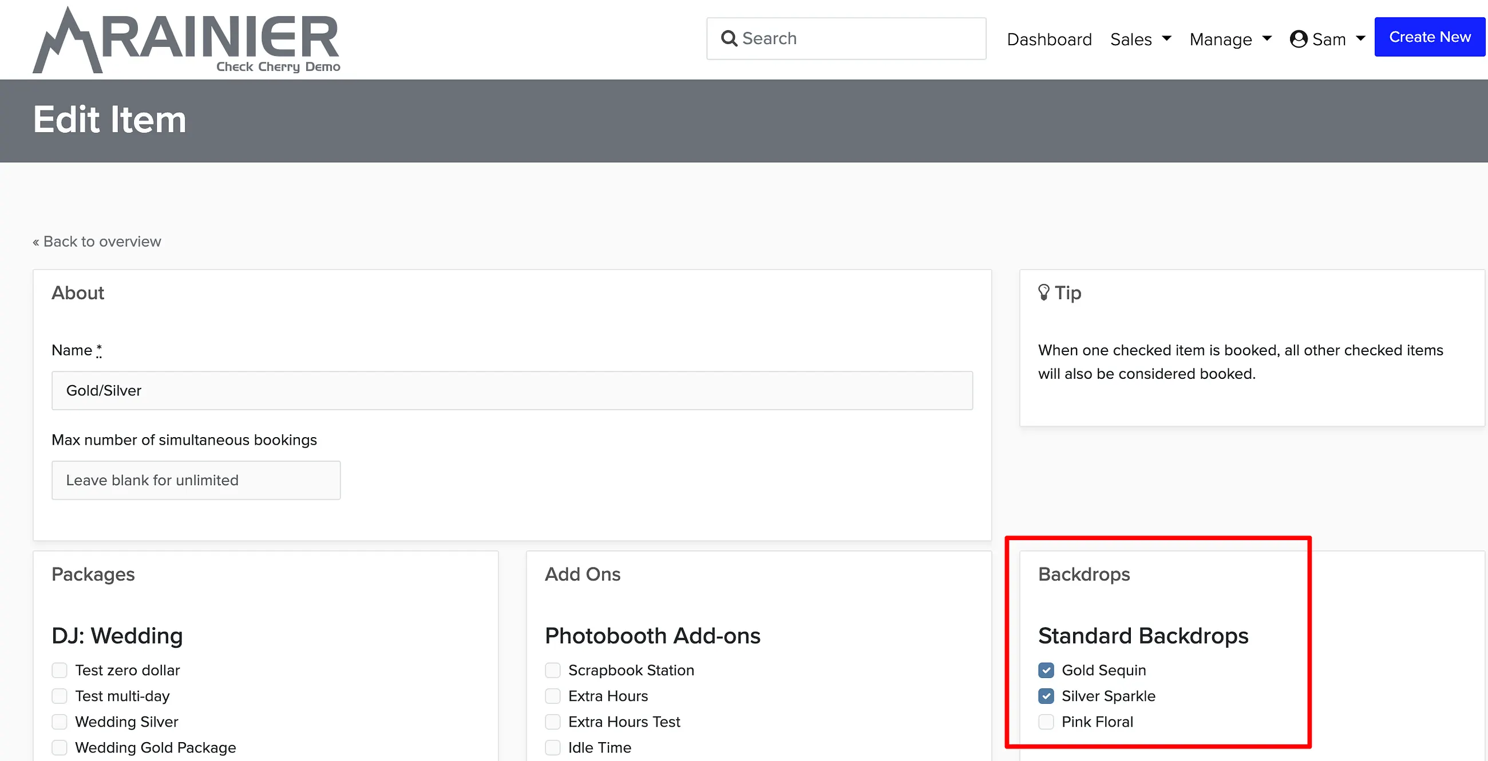Click the Name field containing Gold/Silver
The width and height of the screenshot is (1488, 761).
tap(512, 390)
